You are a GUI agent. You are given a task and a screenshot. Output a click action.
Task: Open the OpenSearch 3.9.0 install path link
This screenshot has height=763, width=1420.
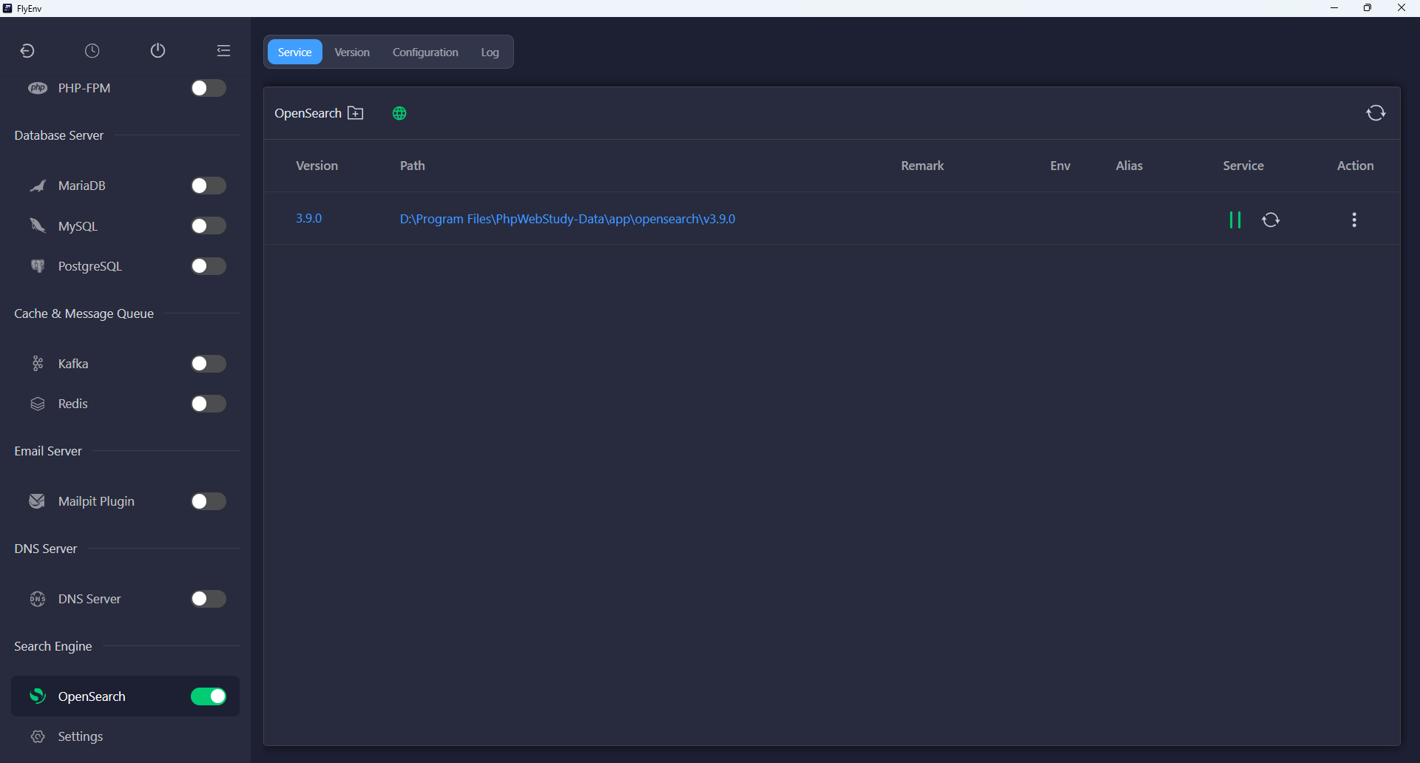point(567,219)
